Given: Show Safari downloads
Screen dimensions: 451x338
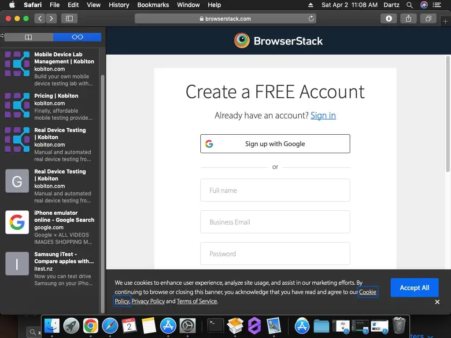Looking at the screenshot, I should (x=388, y=18).
